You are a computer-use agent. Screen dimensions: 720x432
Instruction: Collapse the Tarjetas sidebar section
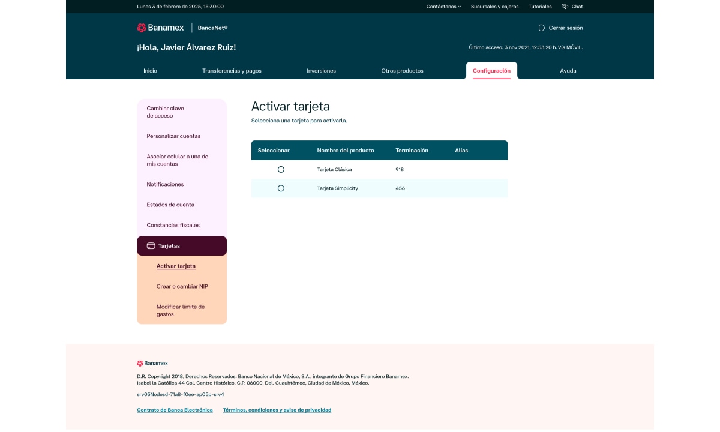(x=182, y=246)
